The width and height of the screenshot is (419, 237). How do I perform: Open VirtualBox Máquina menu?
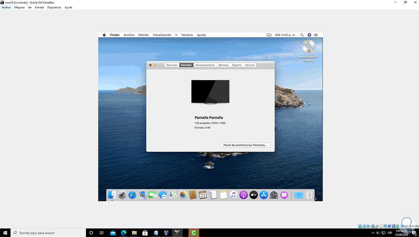point(19,7)
